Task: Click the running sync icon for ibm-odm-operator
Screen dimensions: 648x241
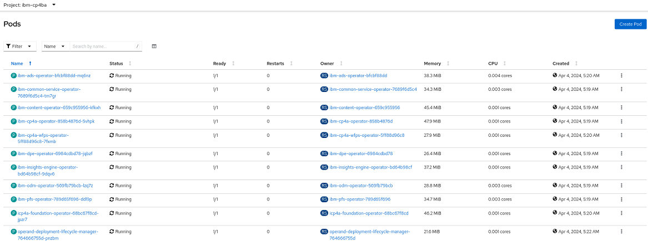Action: click(112, 186)
